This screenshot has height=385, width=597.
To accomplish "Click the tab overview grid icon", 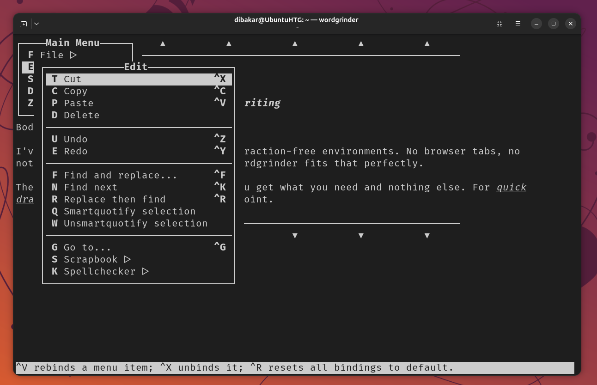I will tap(500, 24).
